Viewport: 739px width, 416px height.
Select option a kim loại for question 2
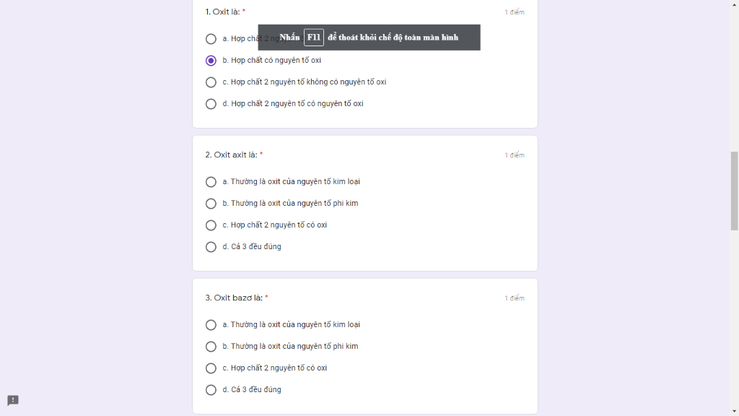pyautogui.click(x=211, y=181)
